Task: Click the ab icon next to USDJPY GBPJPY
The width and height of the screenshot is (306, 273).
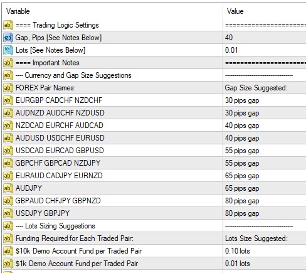Action: point(8,213)
